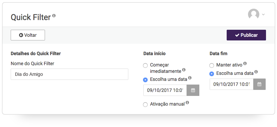
Task: Click info icon beside end Escolha uma data
Action: click(256, 72)
